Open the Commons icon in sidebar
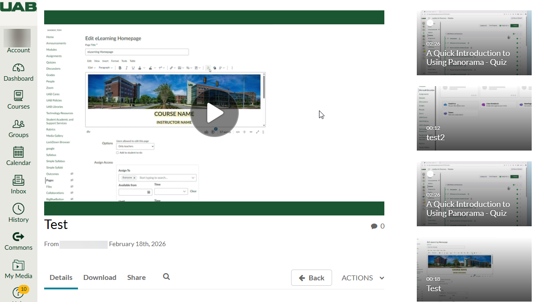This screenshot has width=538, height=302. [x=18, y=237]
